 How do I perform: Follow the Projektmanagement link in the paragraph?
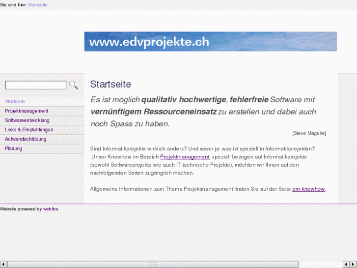click(185, 157)
